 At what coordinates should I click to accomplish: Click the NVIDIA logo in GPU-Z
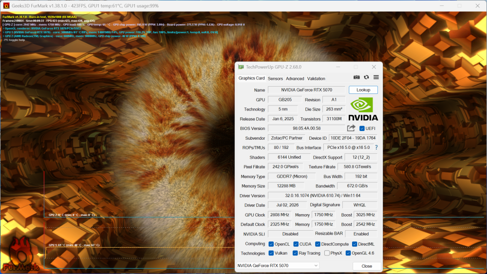363,109
